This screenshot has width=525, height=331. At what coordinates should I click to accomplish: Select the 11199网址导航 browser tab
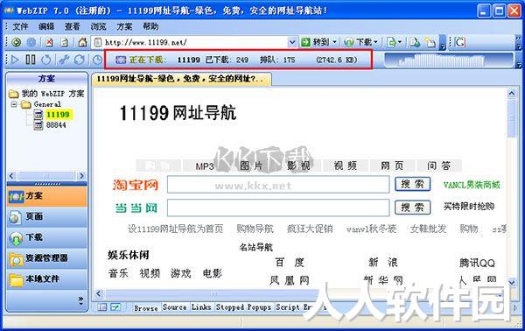[x=181, y=79]
